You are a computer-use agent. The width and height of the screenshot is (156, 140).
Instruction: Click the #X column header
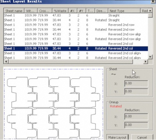(x=73, y=11)
